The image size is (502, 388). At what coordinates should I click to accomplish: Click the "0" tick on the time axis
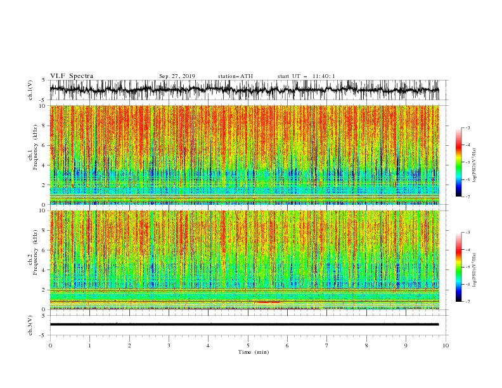[x=50, y=346]
